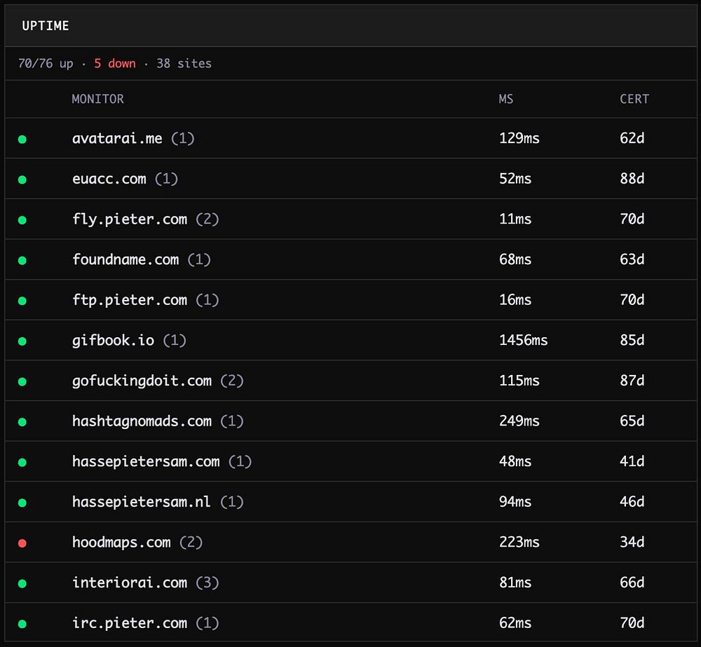Click the 34d cert value for hoodmaps.com
701x647 pixels.
click(632, 543)
